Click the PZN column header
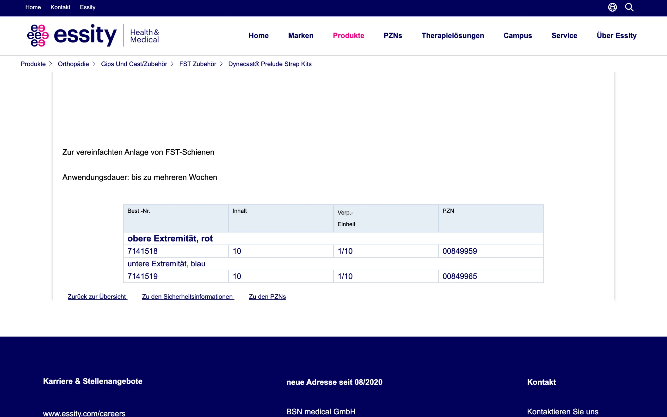 tap(491, 218)
